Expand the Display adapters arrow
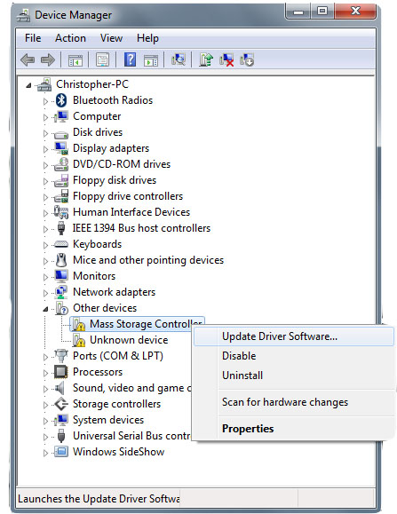397x514 pixels. 45,149
